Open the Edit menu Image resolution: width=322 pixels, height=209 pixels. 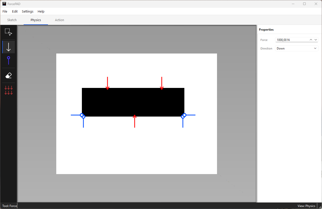[x=15, y=11]
